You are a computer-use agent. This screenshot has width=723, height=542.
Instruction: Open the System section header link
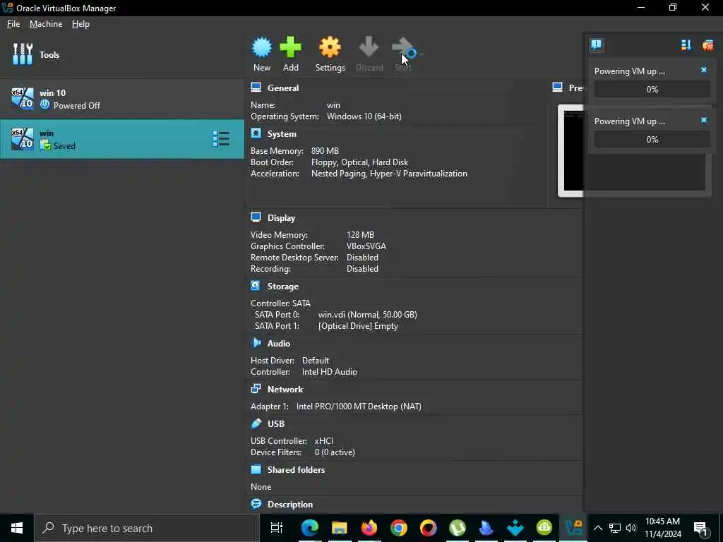pos(282,134)
